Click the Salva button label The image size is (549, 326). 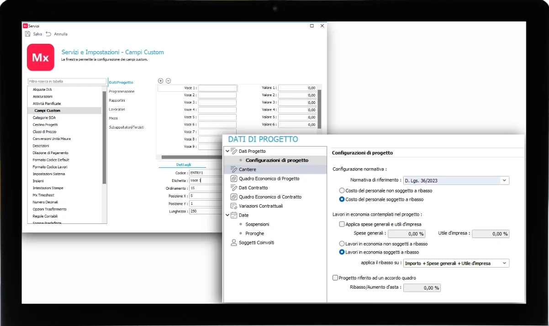tap(37, 34)
